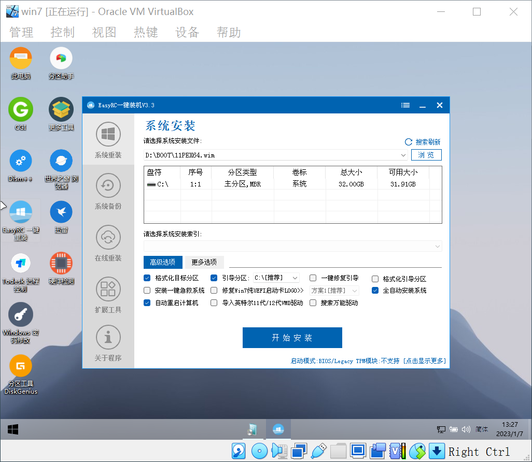Enable 格式化引导分区 checkbox

pos(375,279)
